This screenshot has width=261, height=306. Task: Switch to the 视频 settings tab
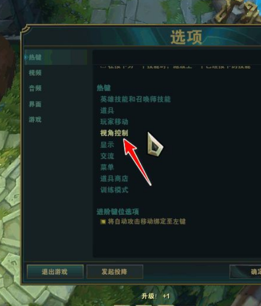point(35,73)
